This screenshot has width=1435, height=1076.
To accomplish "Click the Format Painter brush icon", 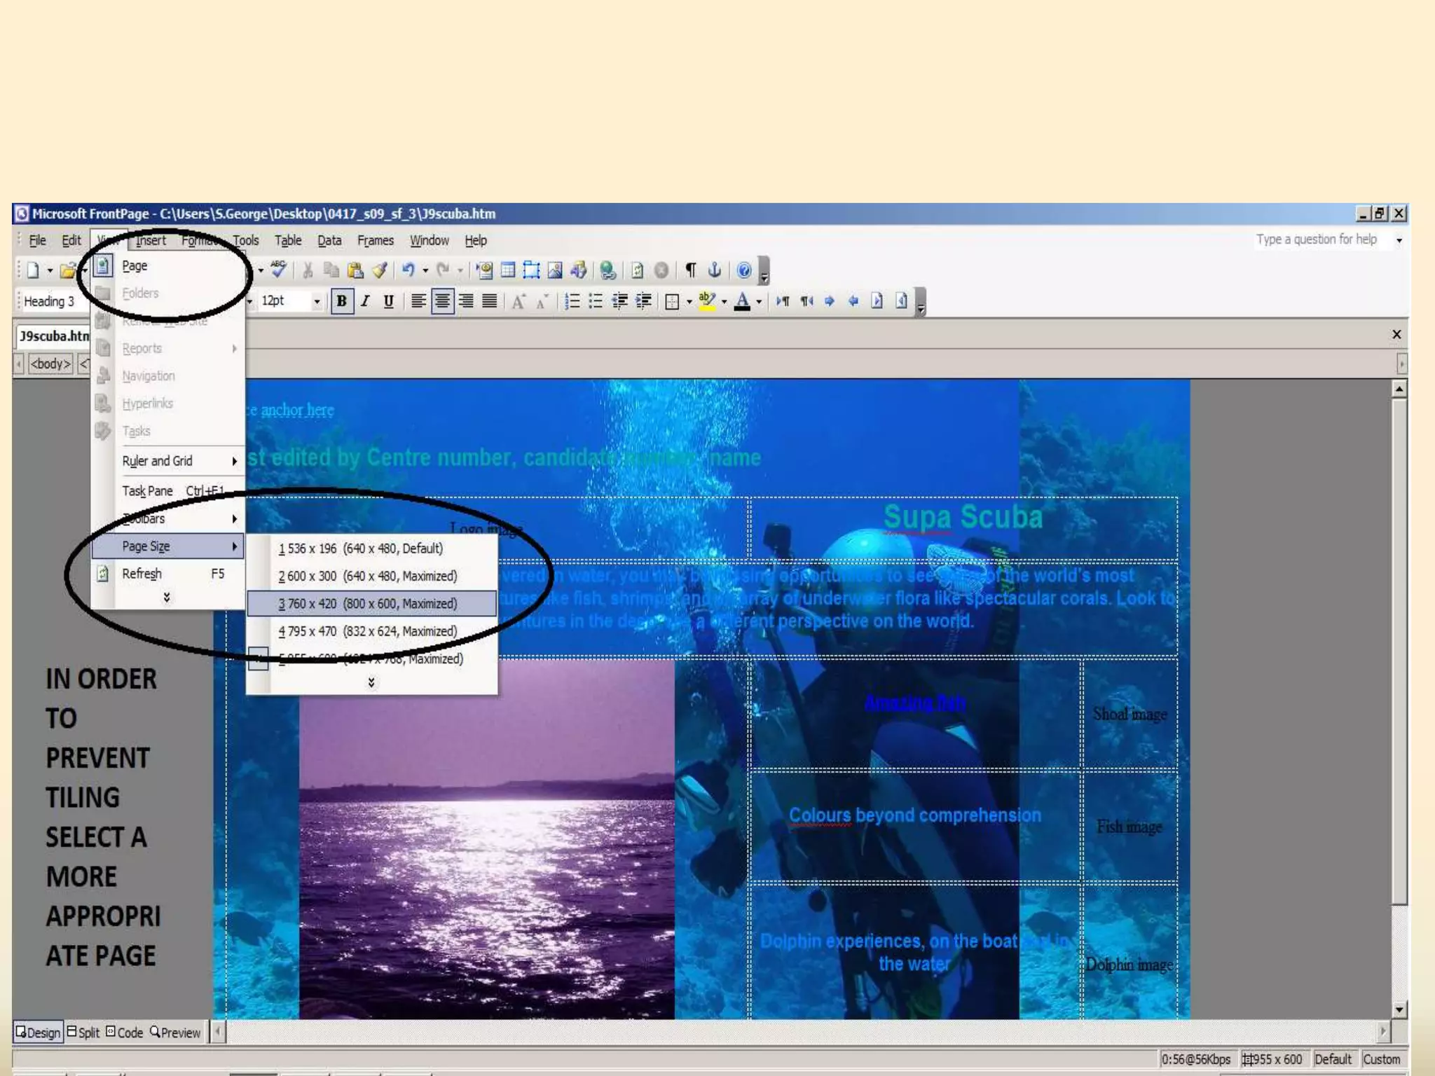I will [x=379, y=270].
